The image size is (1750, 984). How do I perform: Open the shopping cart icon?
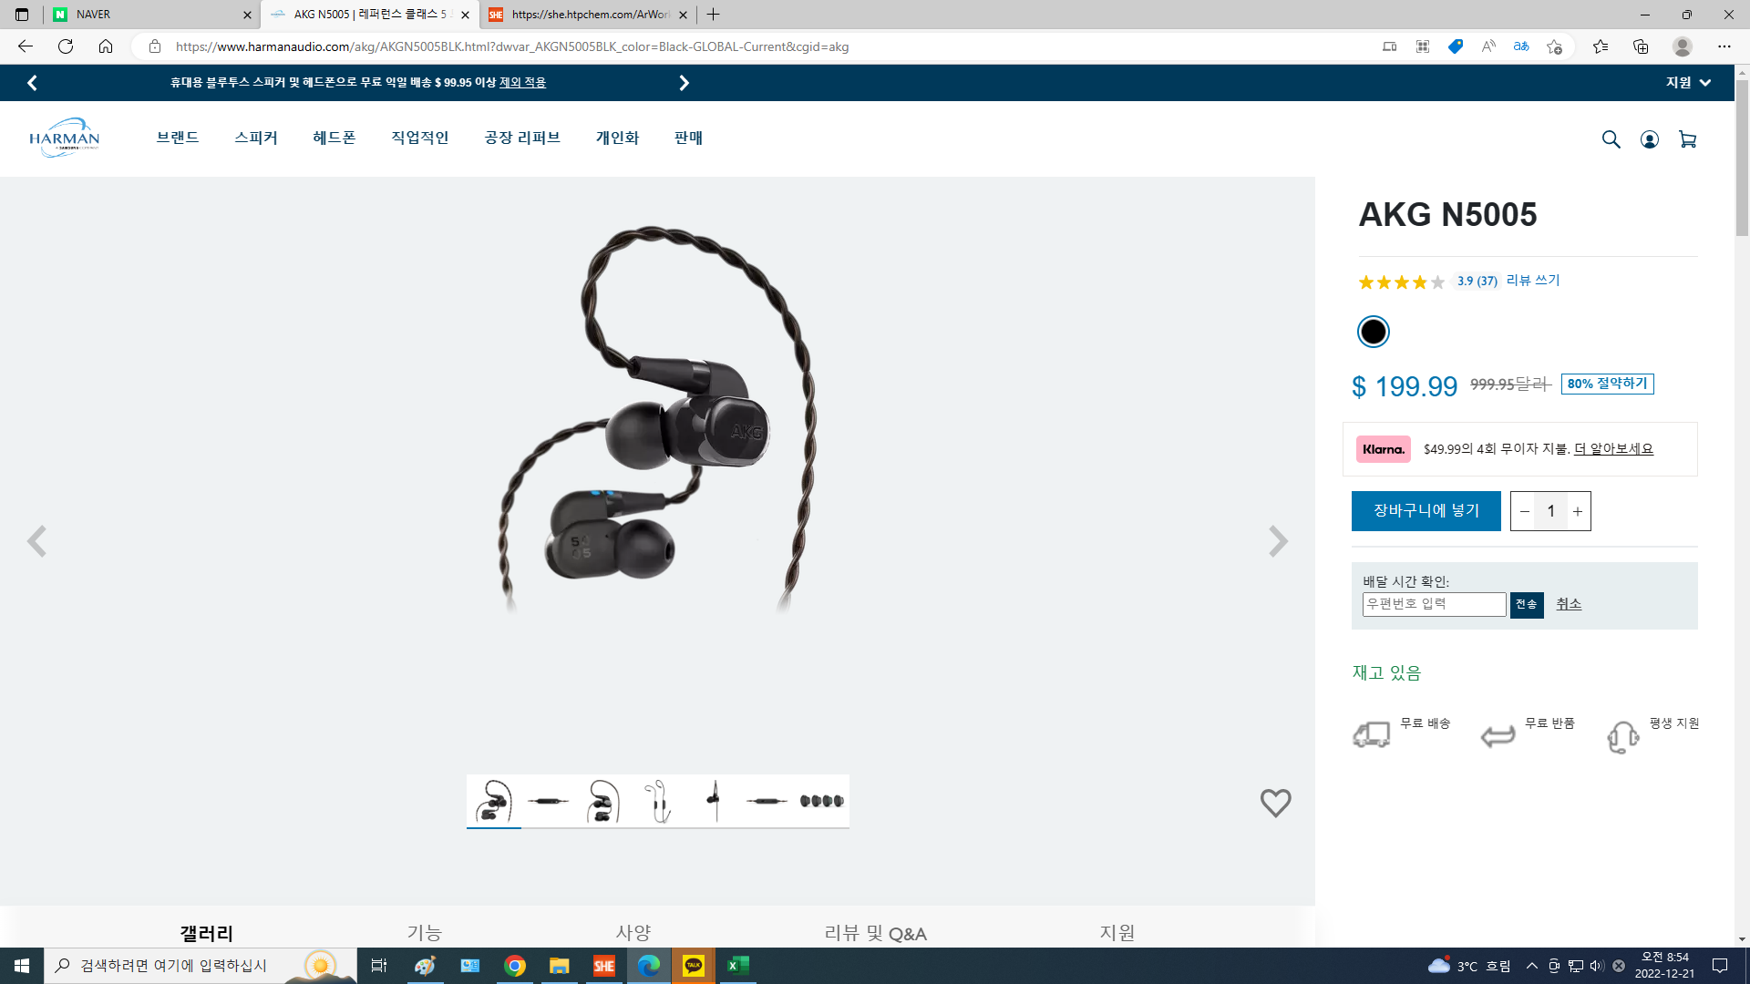1687,139
